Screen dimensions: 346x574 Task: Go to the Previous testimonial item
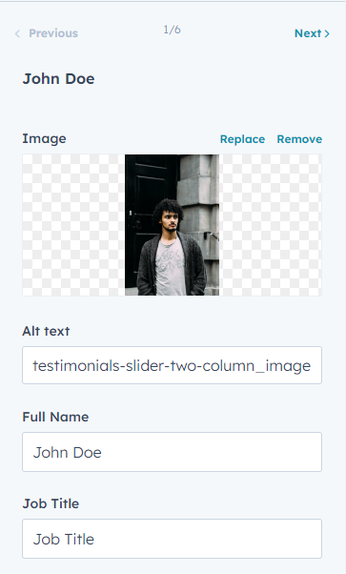[x=47, y=33]
